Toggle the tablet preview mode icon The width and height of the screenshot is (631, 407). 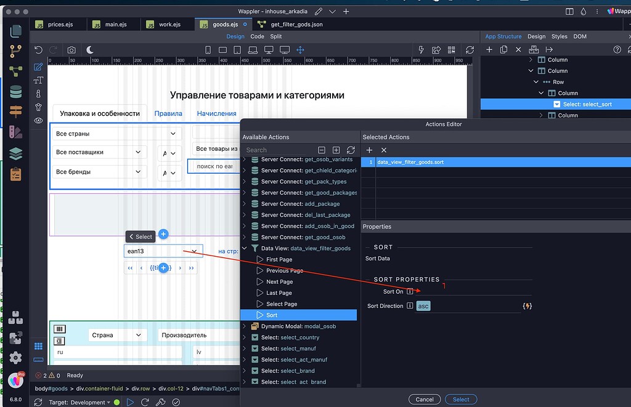pyautogui.click(x=237, y=49)
